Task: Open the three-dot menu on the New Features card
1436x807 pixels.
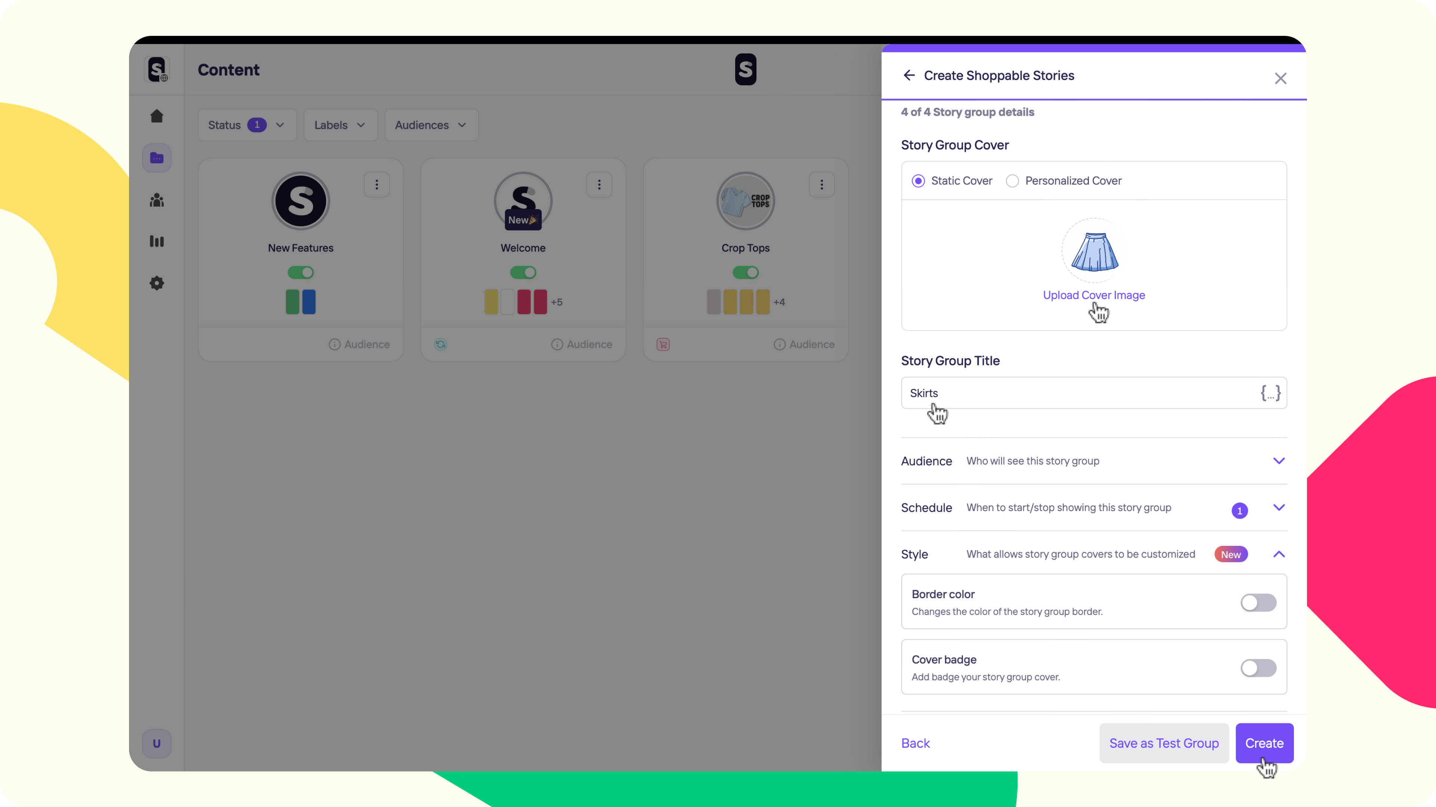Action: (x=377, y=184)
